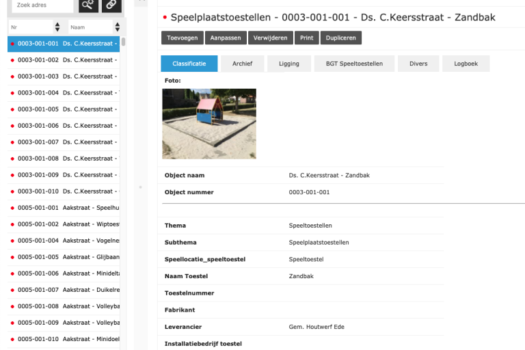The image size is (525, 350).
Task: Open the BGT Speeltoestellen tab
Action: click(x=354, y=64)
